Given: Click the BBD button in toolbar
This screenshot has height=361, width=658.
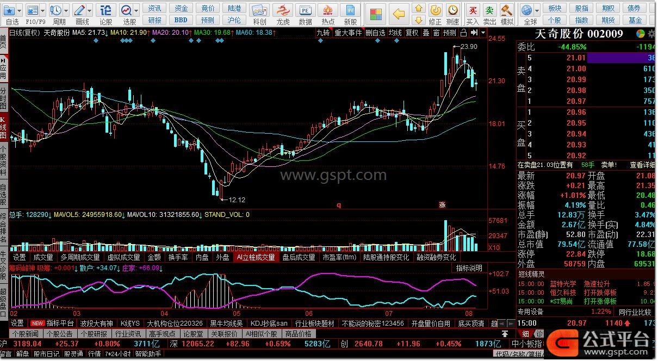Looking at the screenshot, I should (181, 20).
